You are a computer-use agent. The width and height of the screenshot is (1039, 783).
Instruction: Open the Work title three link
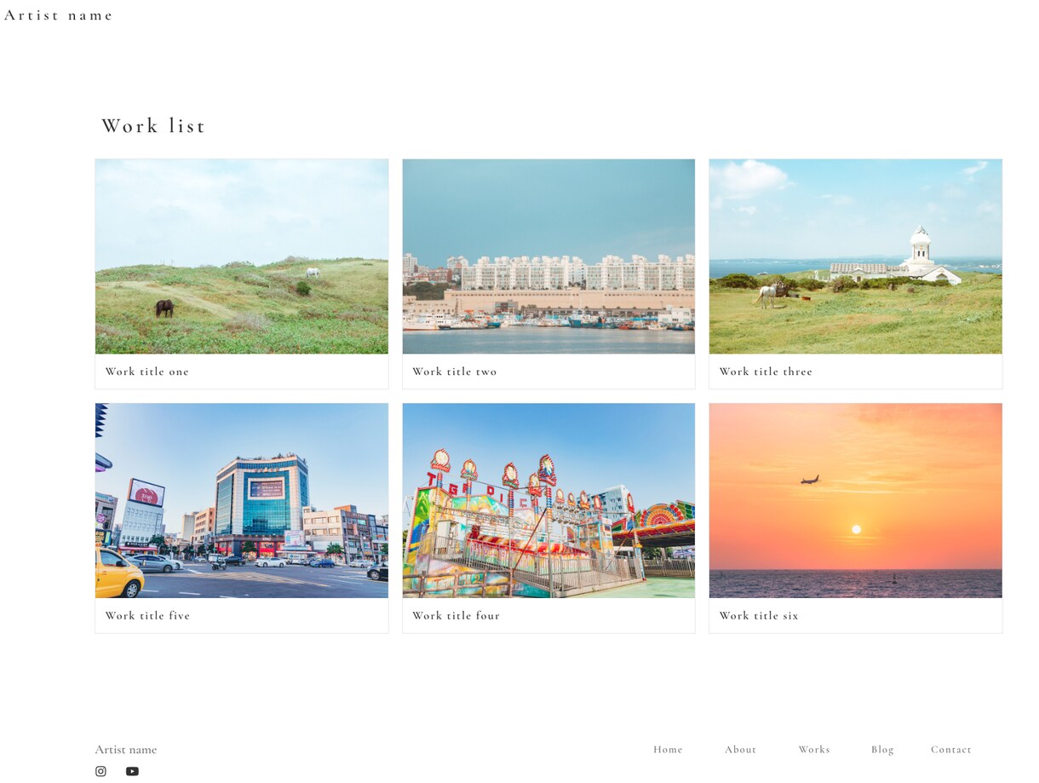[766, 371]
